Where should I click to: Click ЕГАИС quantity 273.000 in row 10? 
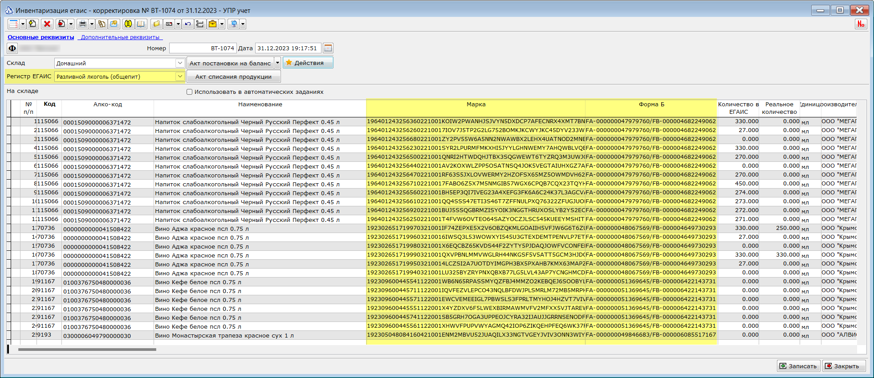coord(738,201)
